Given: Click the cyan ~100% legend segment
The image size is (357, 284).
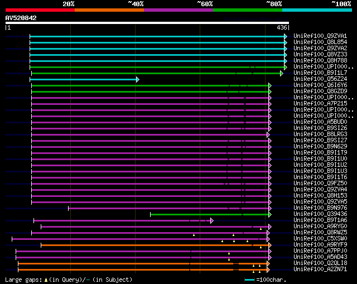Looking at the screenshot, I should (317, 10).
